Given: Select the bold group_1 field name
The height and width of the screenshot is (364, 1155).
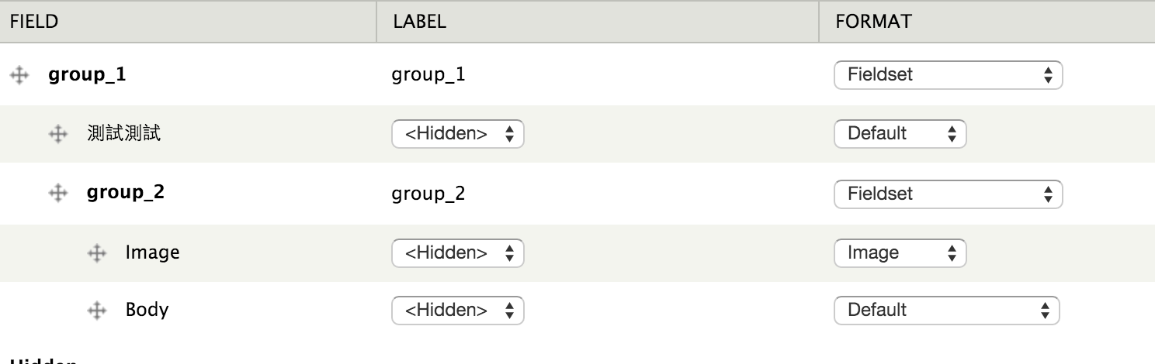Looking at the screenshot, I should [87, 75].
